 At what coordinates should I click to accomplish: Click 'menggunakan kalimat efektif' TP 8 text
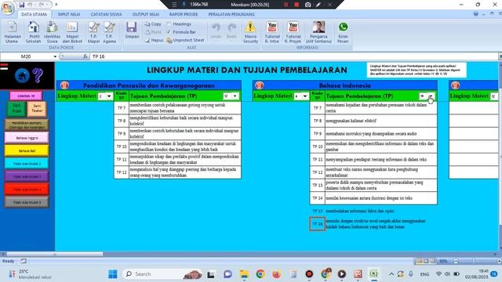point(351,121)
